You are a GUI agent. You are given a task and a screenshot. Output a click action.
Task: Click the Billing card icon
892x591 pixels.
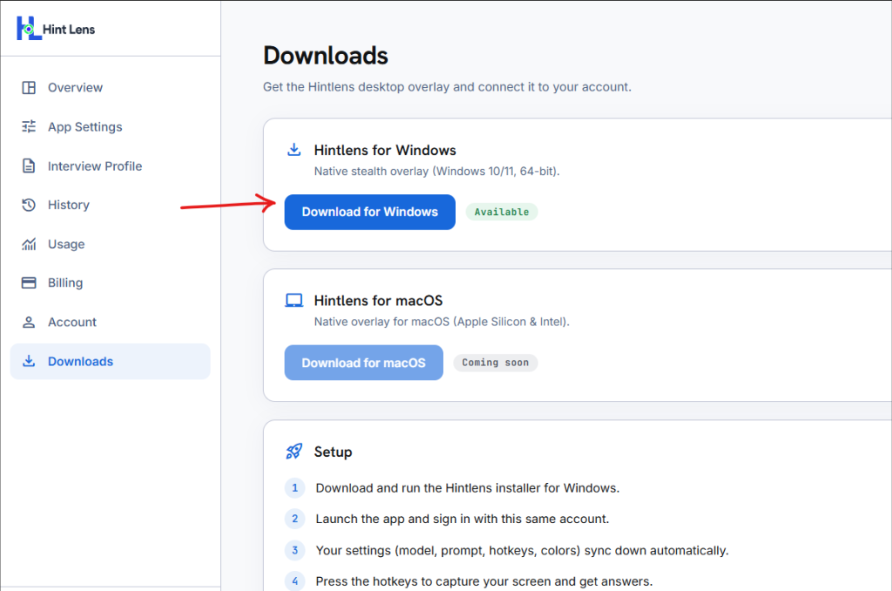[29, 283]
